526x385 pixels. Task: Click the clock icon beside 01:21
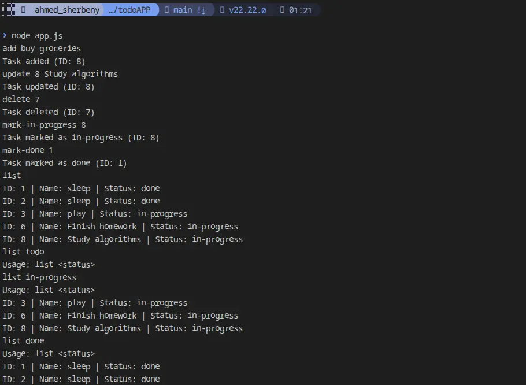point(283,10)
